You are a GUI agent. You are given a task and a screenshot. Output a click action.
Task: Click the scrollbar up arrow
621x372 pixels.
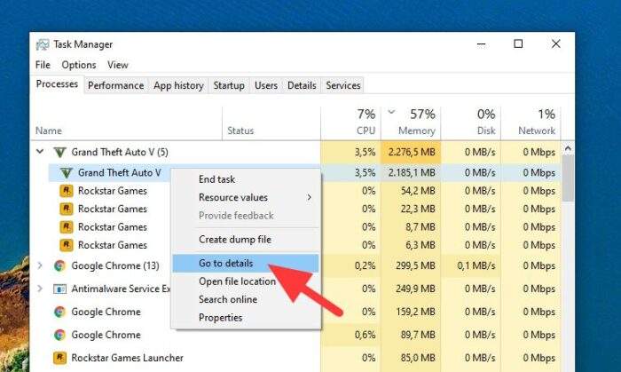(568, 148)
